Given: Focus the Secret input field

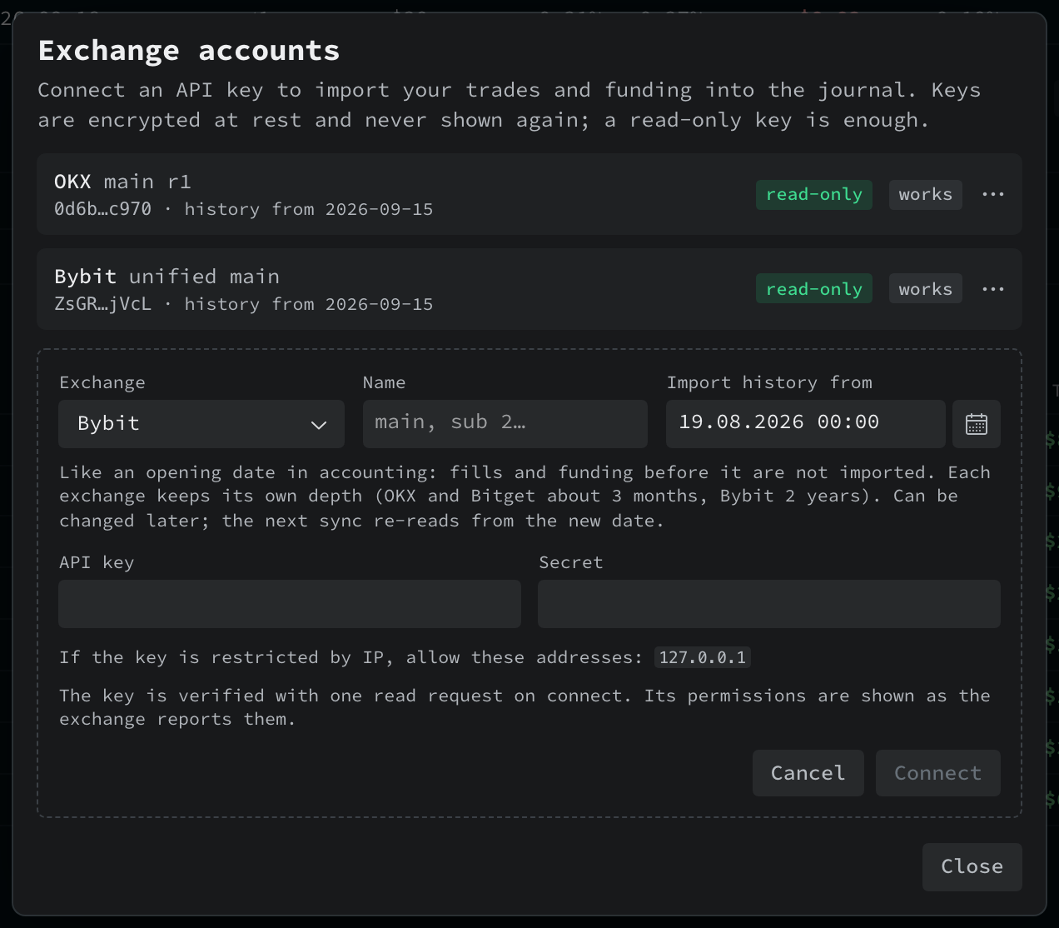Looking at the screenshot, I should pyautogui.click(x=769, y=604).
